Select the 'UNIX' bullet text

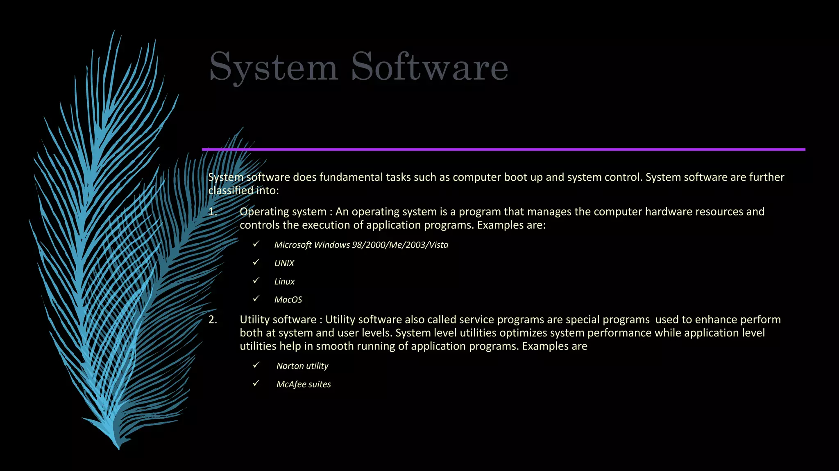pos(284,263)
